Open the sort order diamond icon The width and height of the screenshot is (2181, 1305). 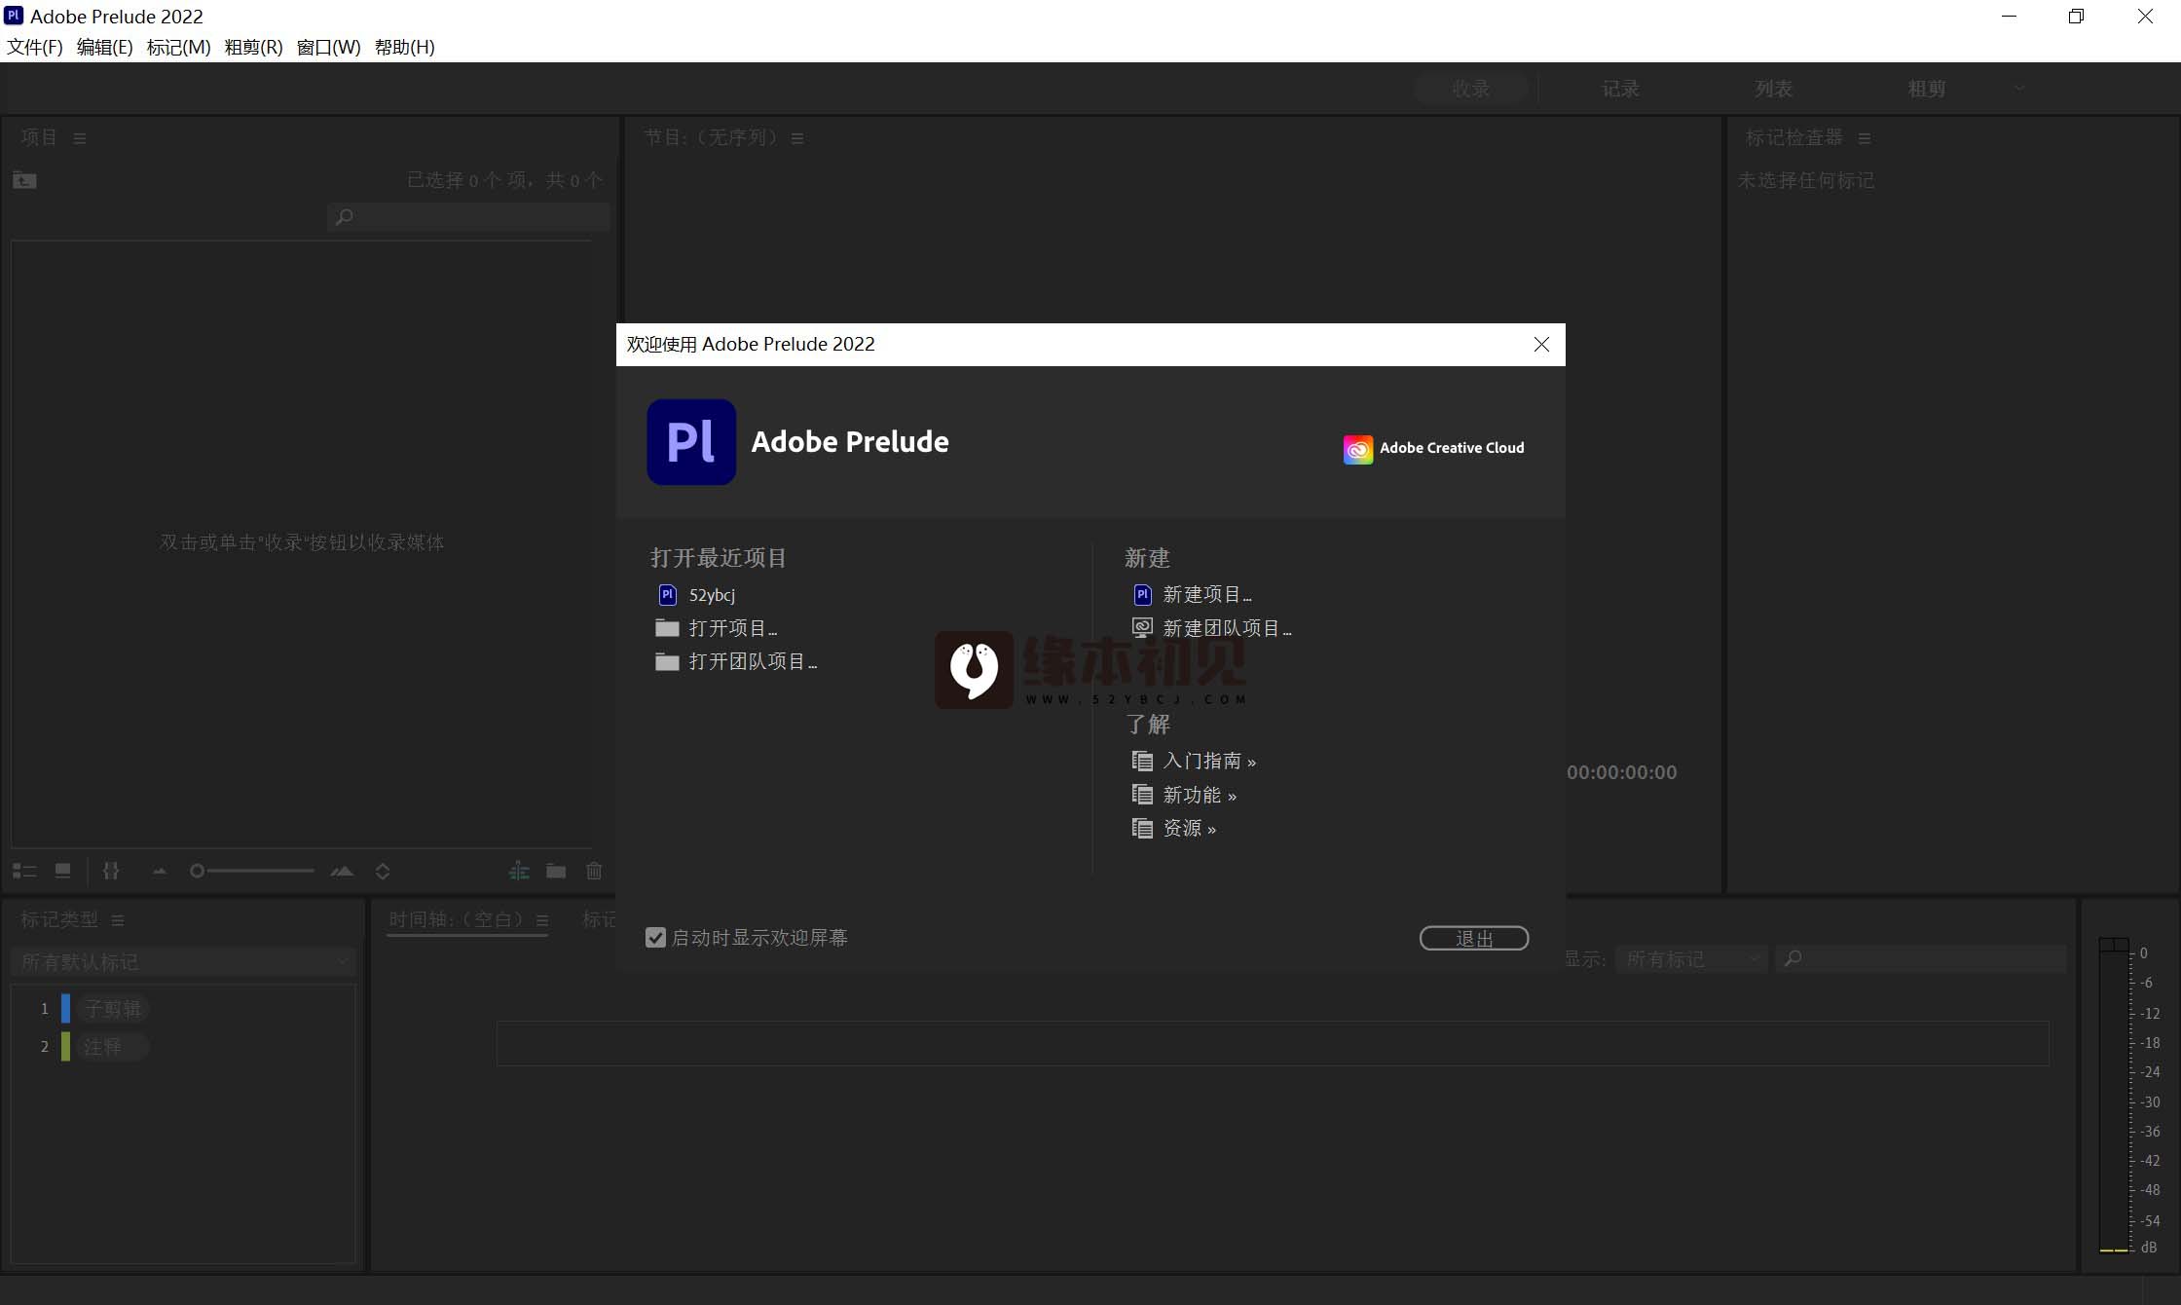pos(383,872)
